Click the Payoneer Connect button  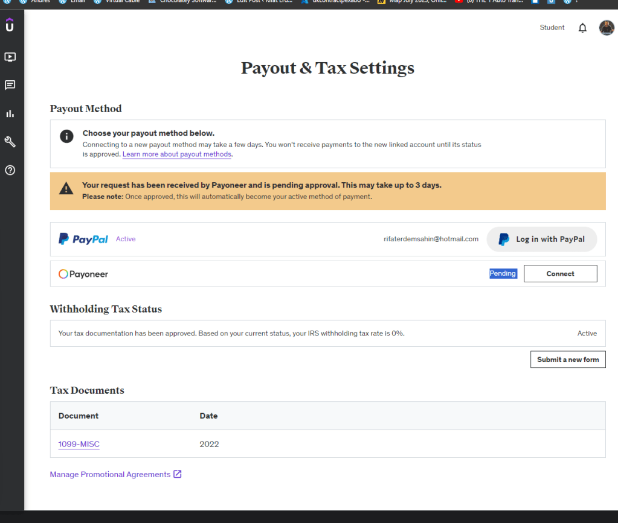tap(561, 273)
